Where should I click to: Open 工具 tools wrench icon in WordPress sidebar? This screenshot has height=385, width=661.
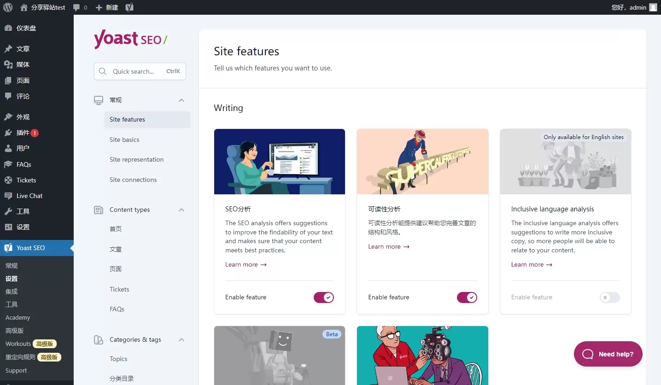8,211
